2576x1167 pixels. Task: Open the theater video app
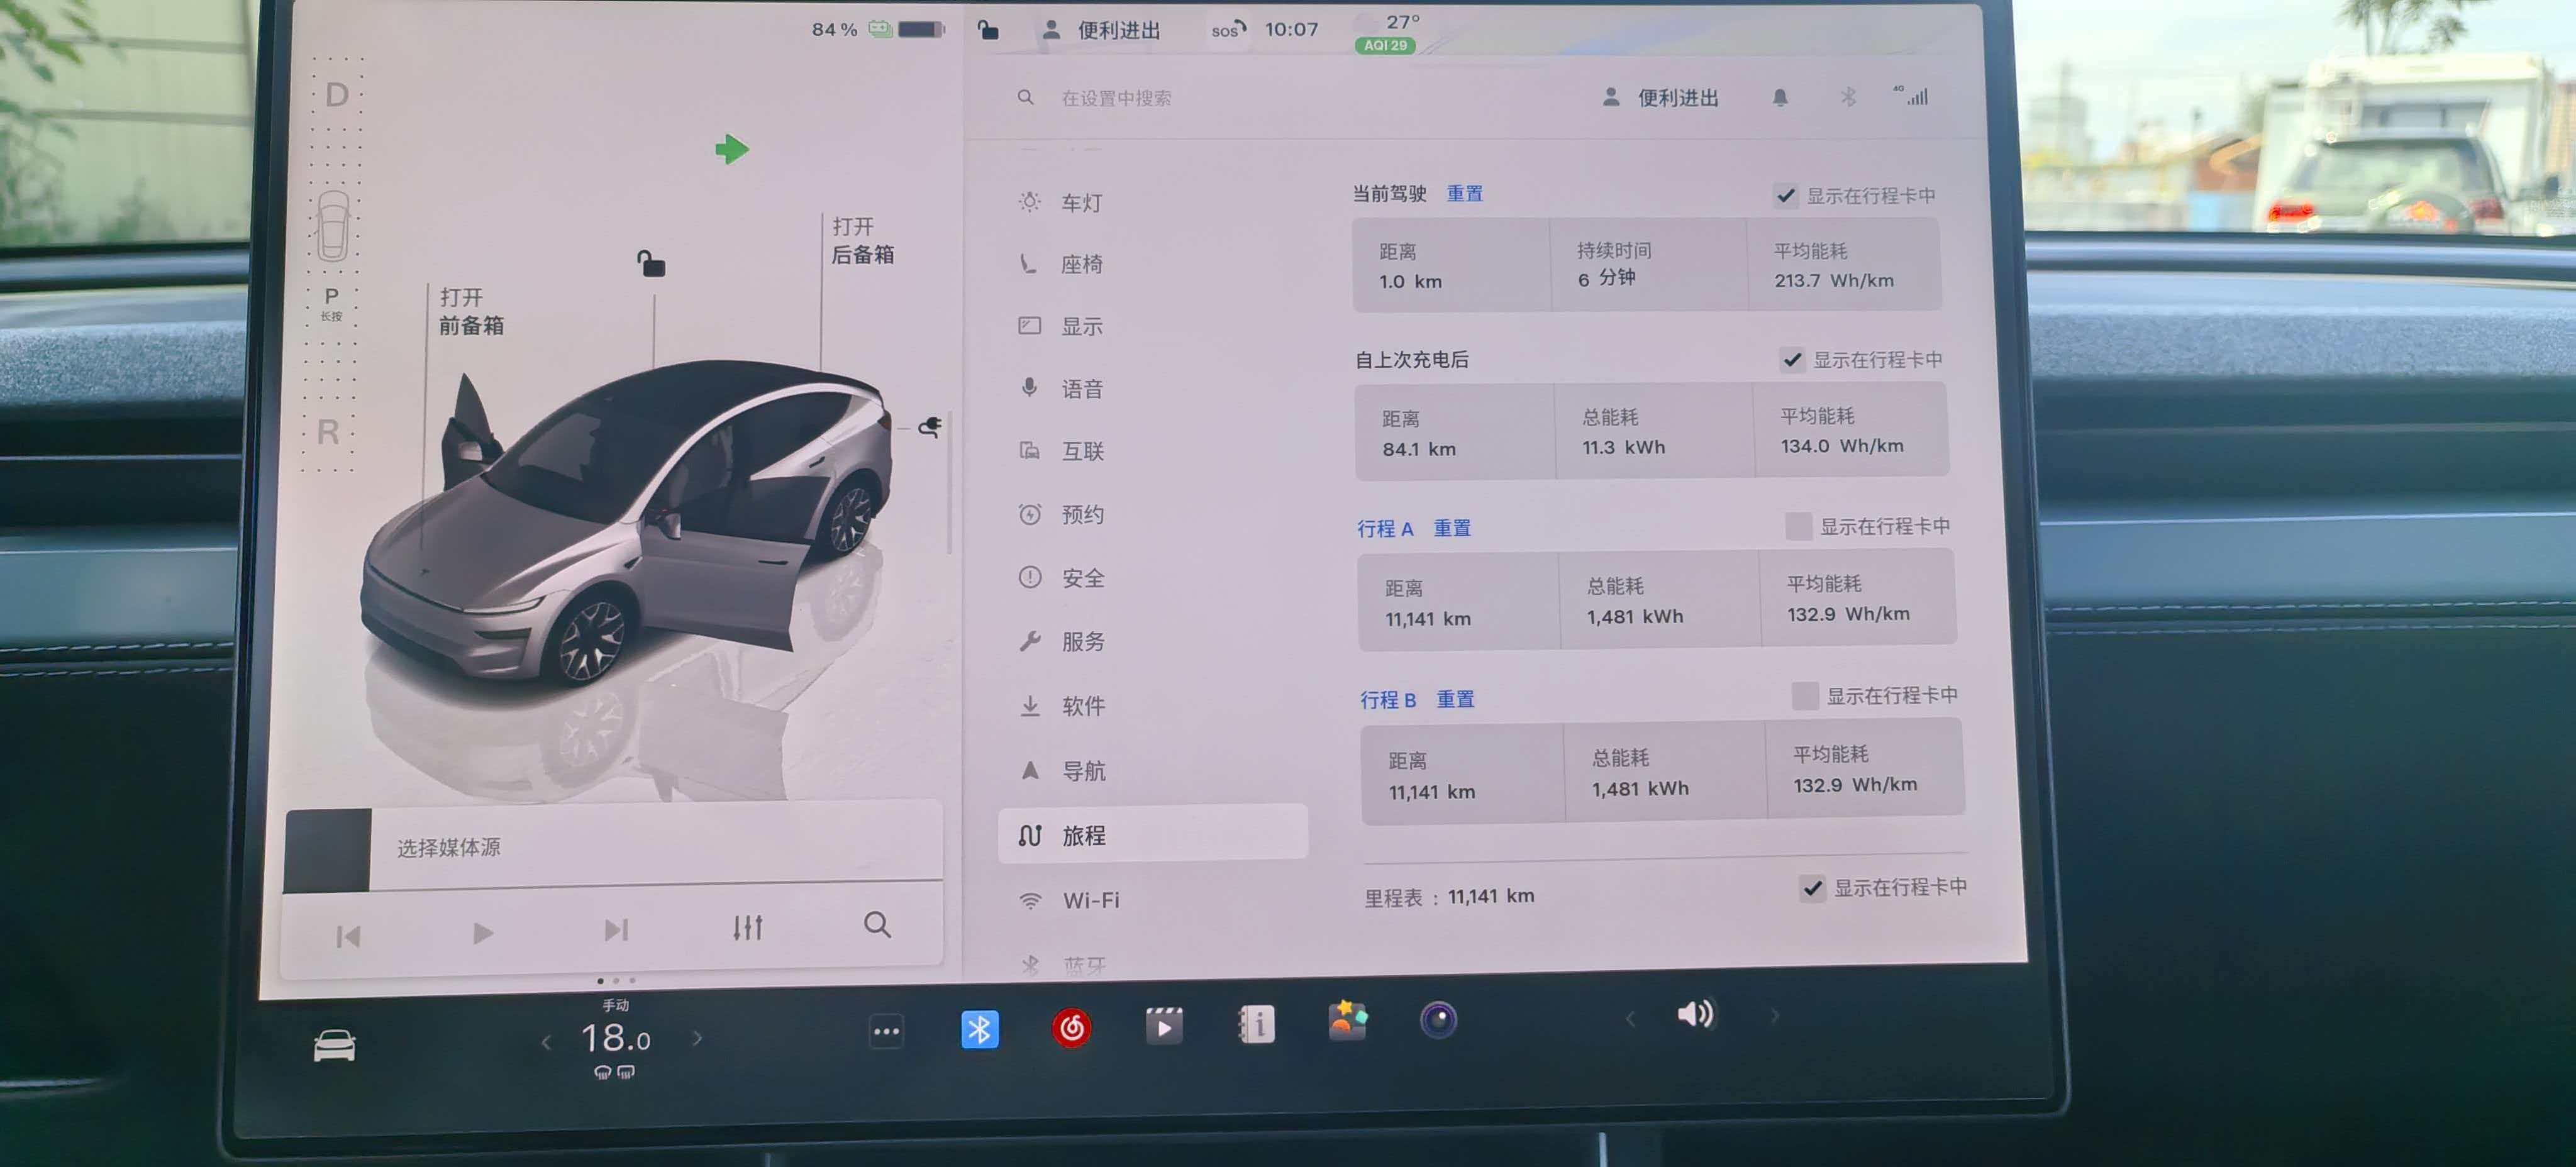click(1163, 1025)
